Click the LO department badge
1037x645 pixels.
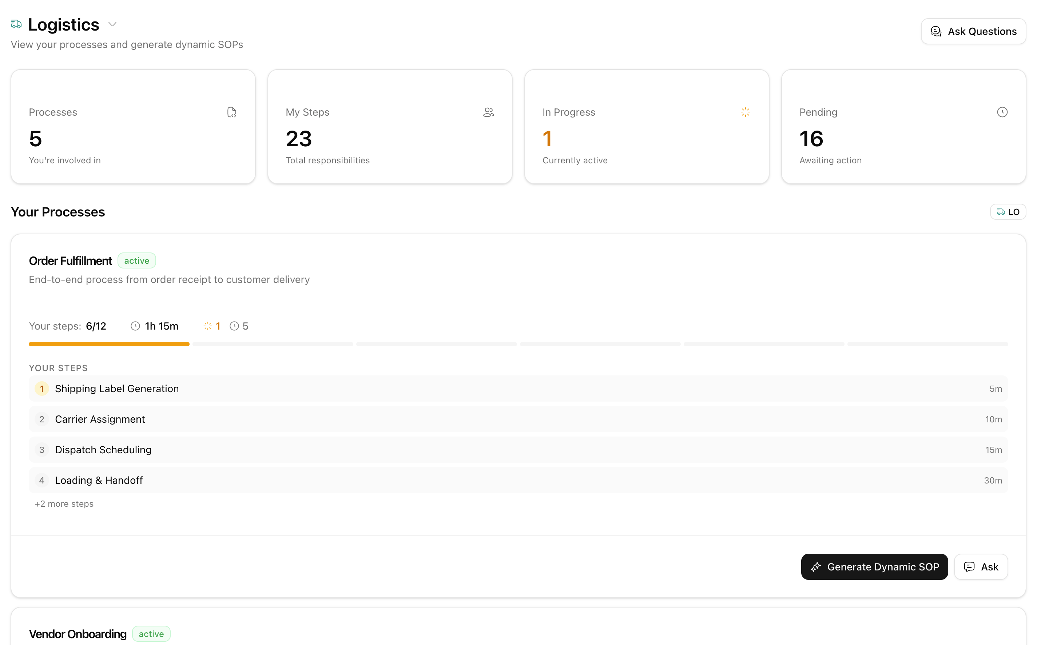(1008, 212)
